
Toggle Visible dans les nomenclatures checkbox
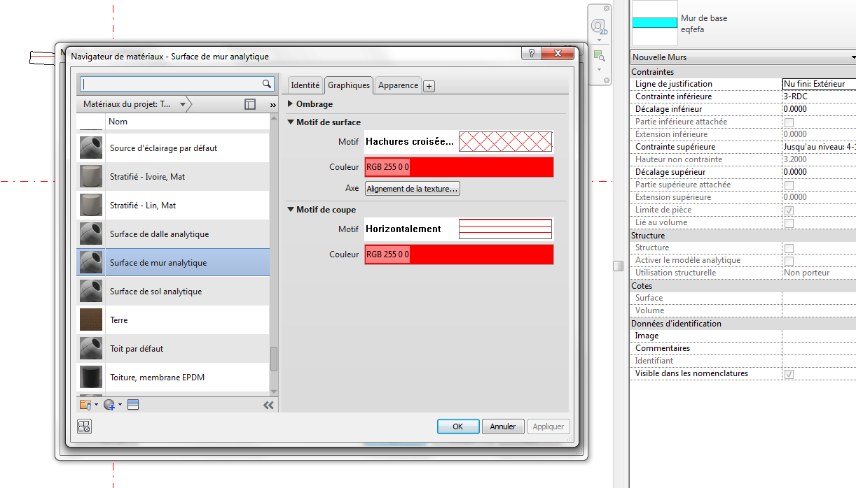pos(789,374)
